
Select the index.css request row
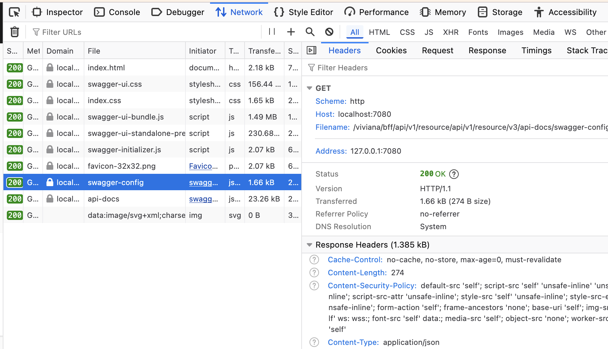coord(152,100)
